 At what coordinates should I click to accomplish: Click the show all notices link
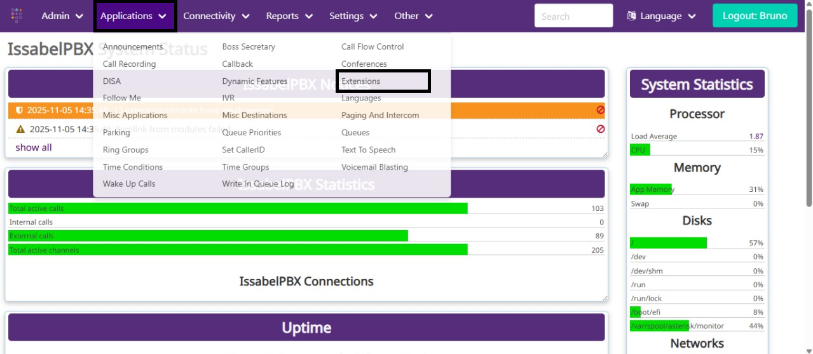point(34,147)
